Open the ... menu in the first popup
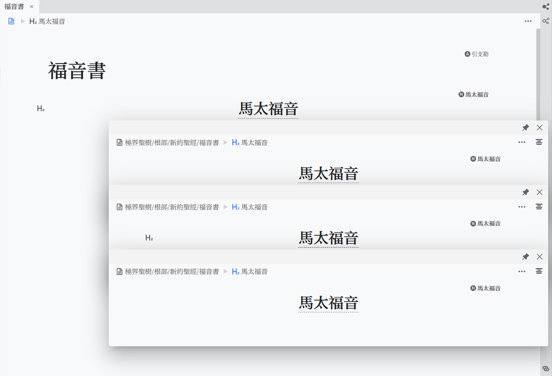The image size is (552, 376). 521,142
